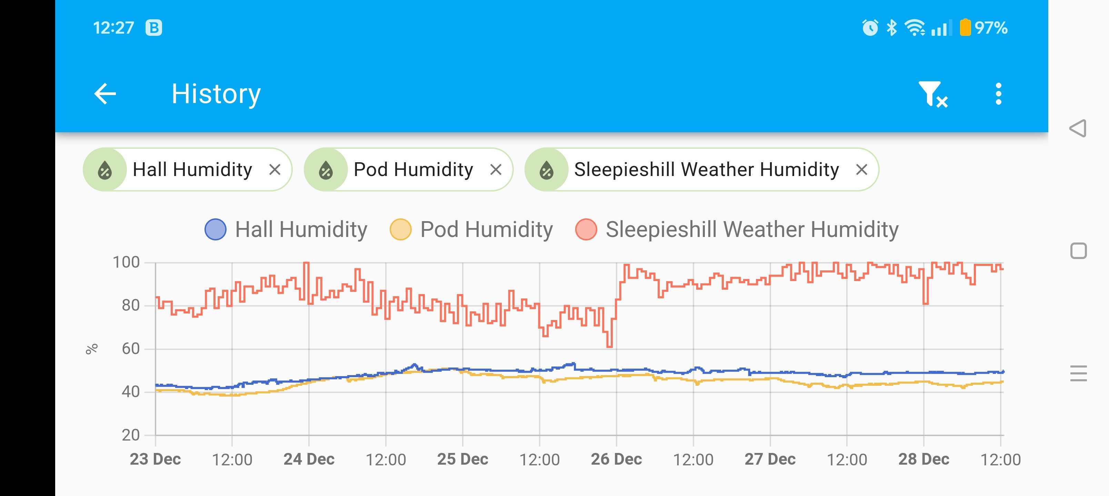
Task: Toggle the Pod Humidity legend series
Action: (486, 229)
